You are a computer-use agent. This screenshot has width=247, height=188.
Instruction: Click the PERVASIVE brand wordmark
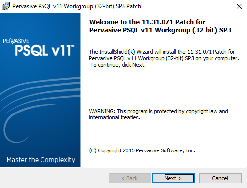[x=16, y=41]
